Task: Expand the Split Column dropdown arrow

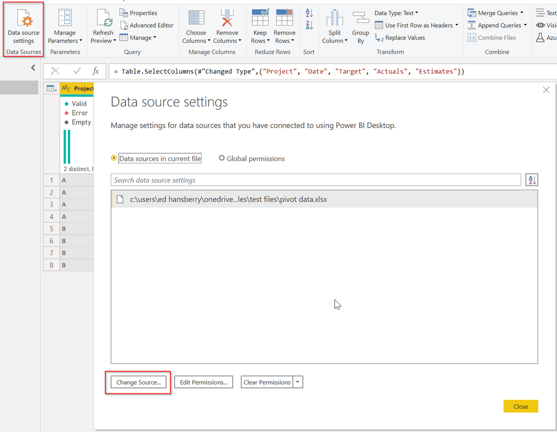Action: click(x=346, y=41)
